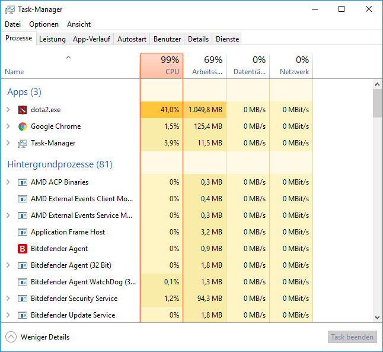Sort by the Name column header
This screenshot has height=352, width=383.
click(71, 66)
